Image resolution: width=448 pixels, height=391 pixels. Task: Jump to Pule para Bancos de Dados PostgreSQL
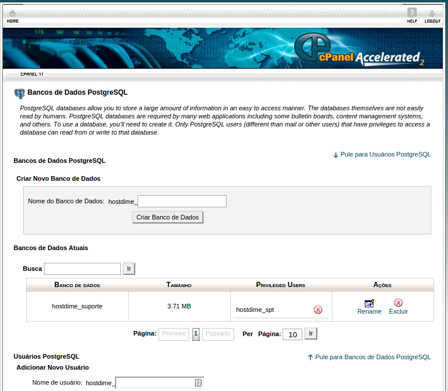click(x=373, y=357)
